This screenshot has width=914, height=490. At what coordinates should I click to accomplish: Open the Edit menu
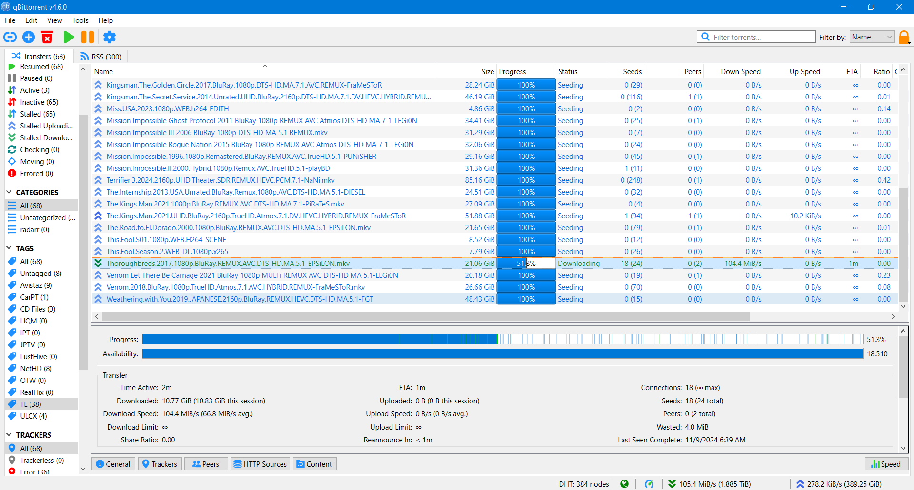tap(31, 20)
